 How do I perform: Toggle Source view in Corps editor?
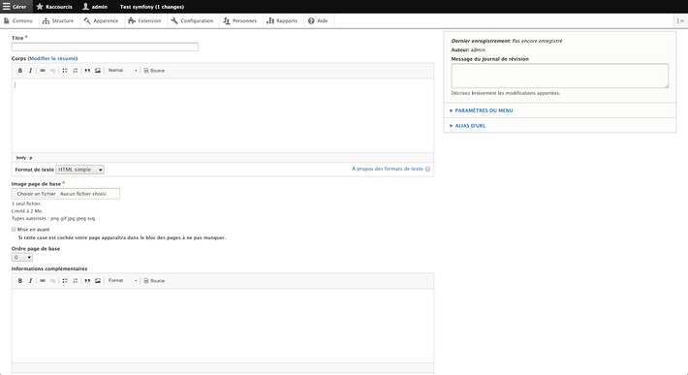(x=154, y=70)
